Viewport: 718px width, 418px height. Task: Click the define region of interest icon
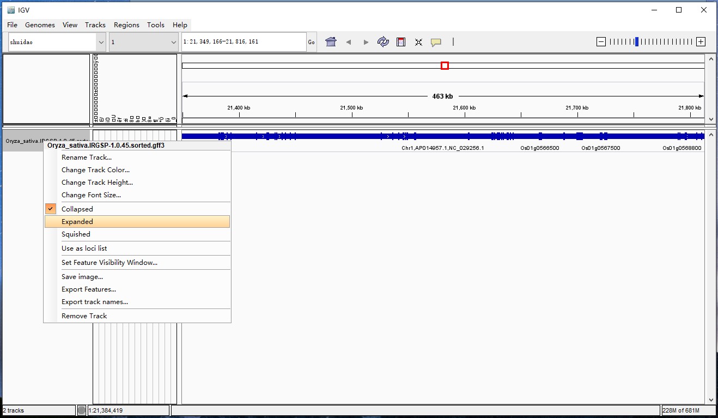[401, 42]
